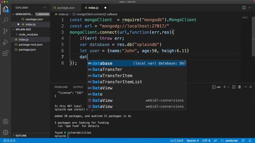Open Ln 7, Col 8 go-to-line status
The image size is (255, 143).
[177, 141]
